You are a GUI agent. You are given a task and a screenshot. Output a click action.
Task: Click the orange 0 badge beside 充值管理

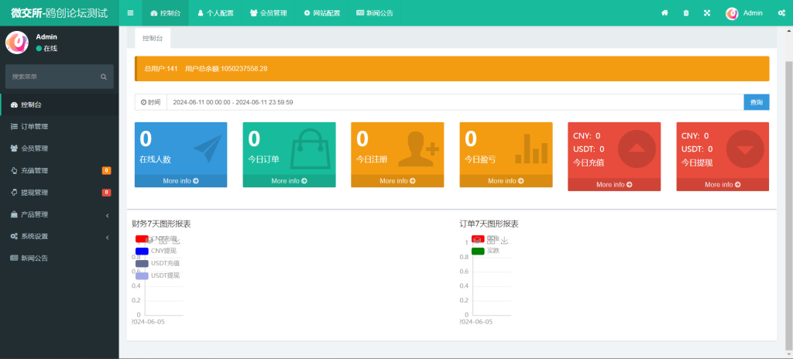click(107, 170)
